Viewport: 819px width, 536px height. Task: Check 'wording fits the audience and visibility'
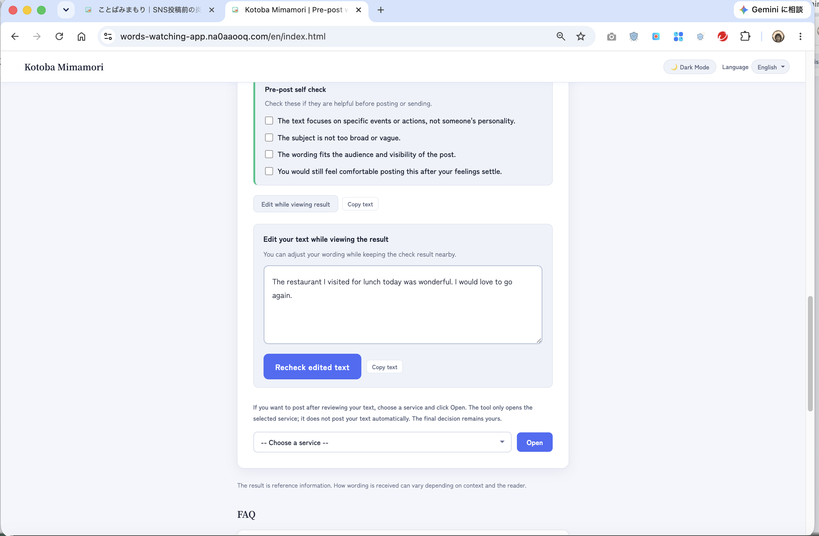269,154
